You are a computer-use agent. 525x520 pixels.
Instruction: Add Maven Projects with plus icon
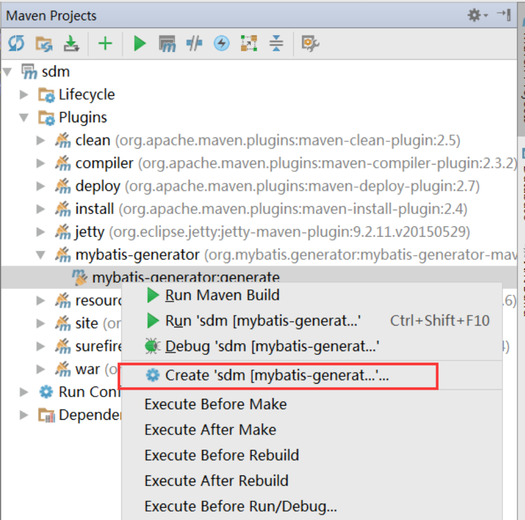tap(105, 43)
